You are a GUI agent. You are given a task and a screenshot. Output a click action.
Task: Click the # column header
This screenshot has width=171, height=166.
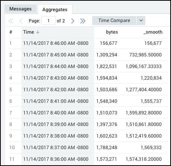(x=11, y=32)
